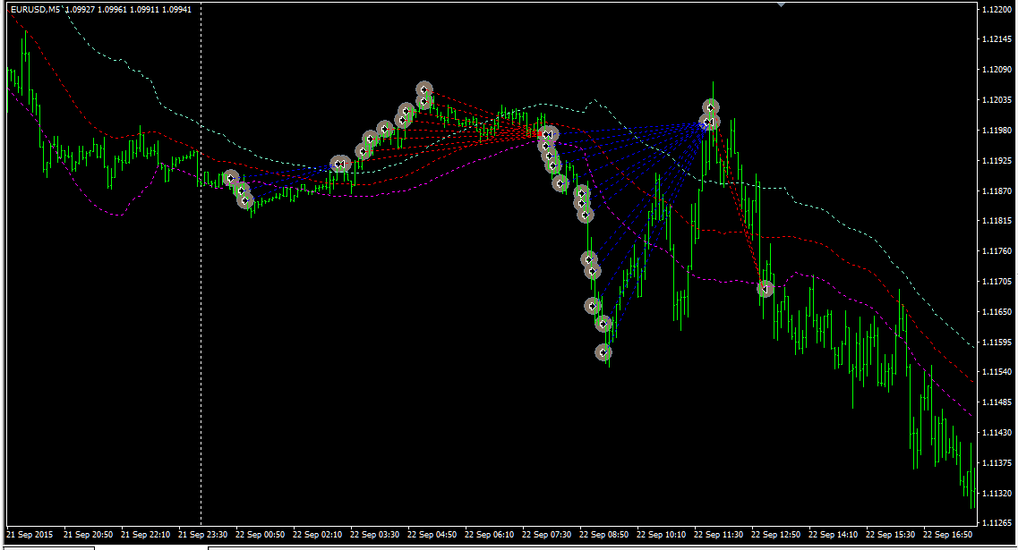Select the lowest buy arrow marker near 1.11575

click(x=603, y=353)
